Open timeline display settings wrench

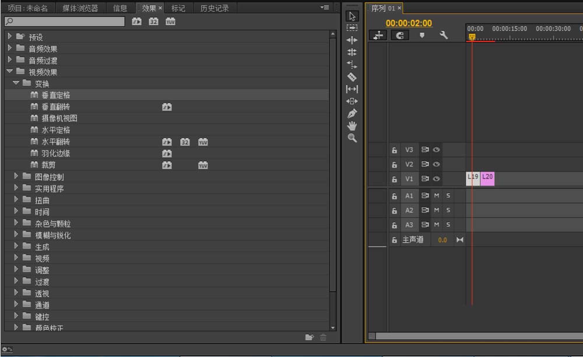click(444, 36)
